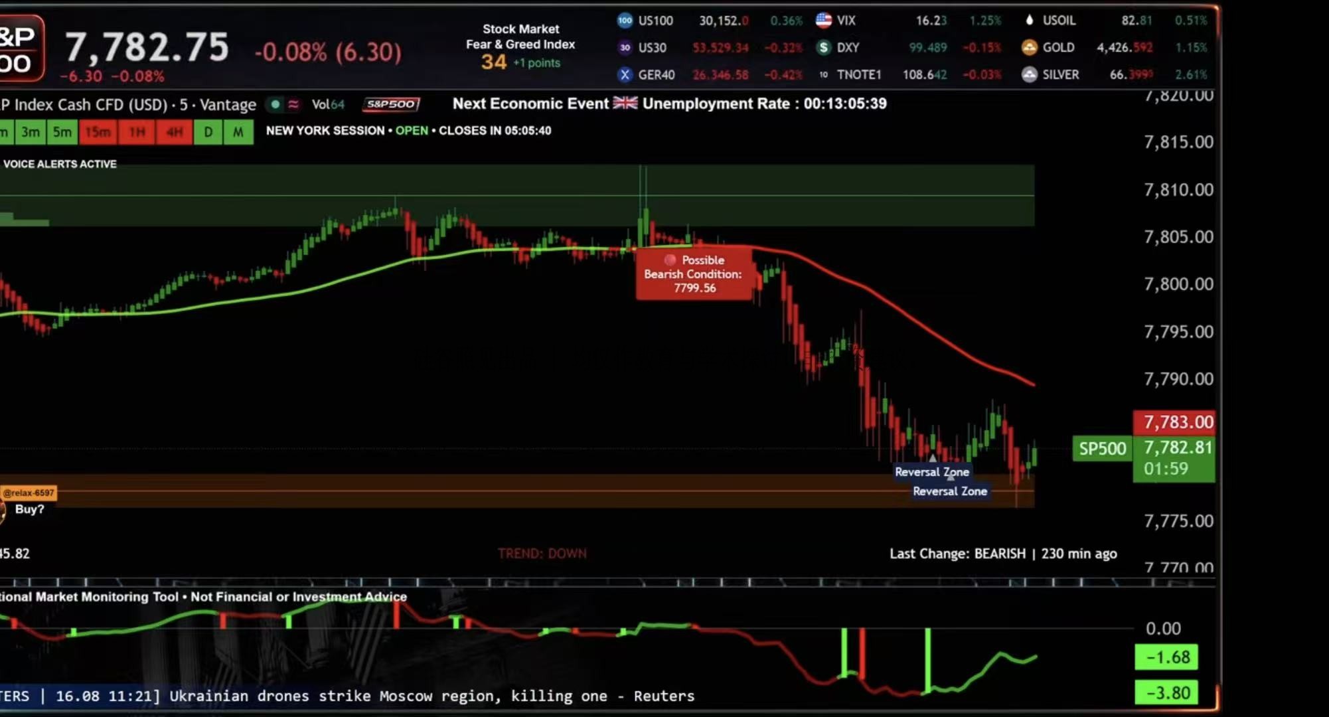Viewport: 1329px width, 717px height.
Task: Click the Possible Bearish Condition 7799.56 label
Action: click(x=694, y=274)
